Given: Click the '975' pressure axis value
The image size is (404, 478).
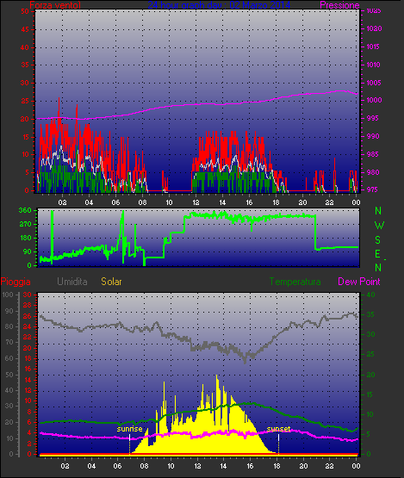Looking at the screenshot, I should 372,189.
